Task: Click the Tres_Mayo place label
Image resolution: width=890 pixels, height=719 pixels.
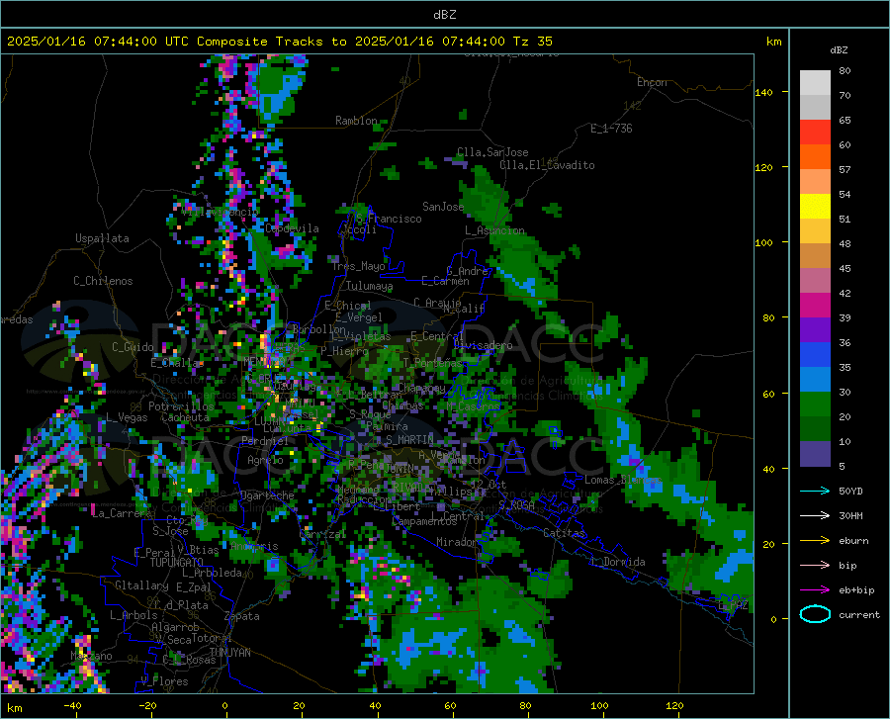Action: (x=358, y=266)
